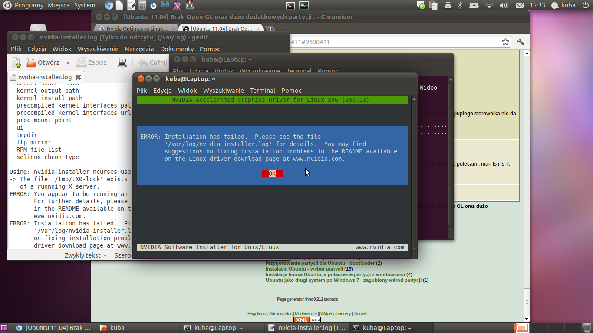The height and width of the screenshot is (333, 593).
Task: Click the Ubuntu logo in top panel
Action: 7,5
